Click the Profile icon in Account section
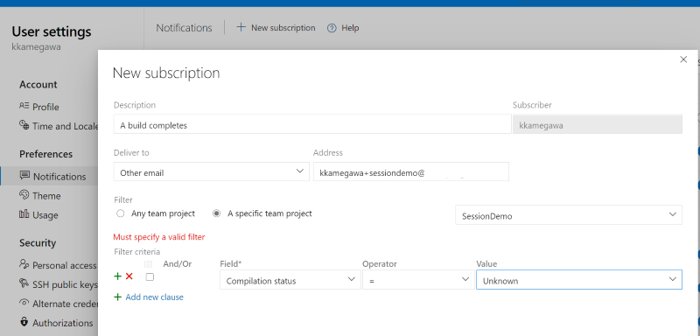Screen dimensions: 700x336 pyautogui.click(x=24, y=106)
